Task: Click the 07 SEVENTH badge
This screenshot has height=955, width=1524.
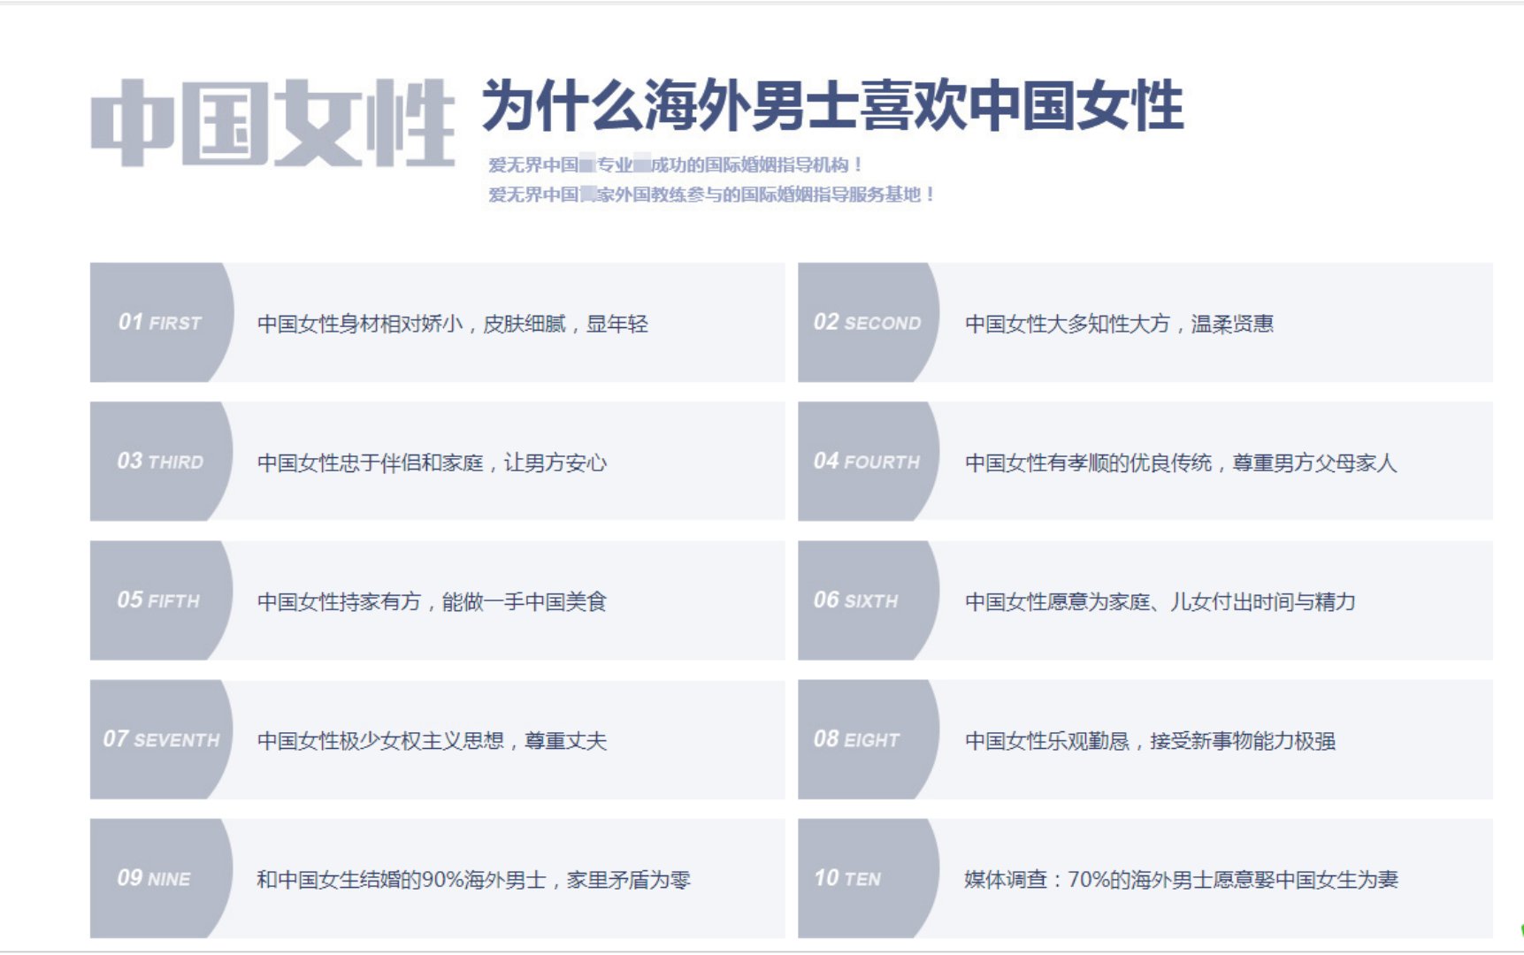Action: click(x=161, y=739)
